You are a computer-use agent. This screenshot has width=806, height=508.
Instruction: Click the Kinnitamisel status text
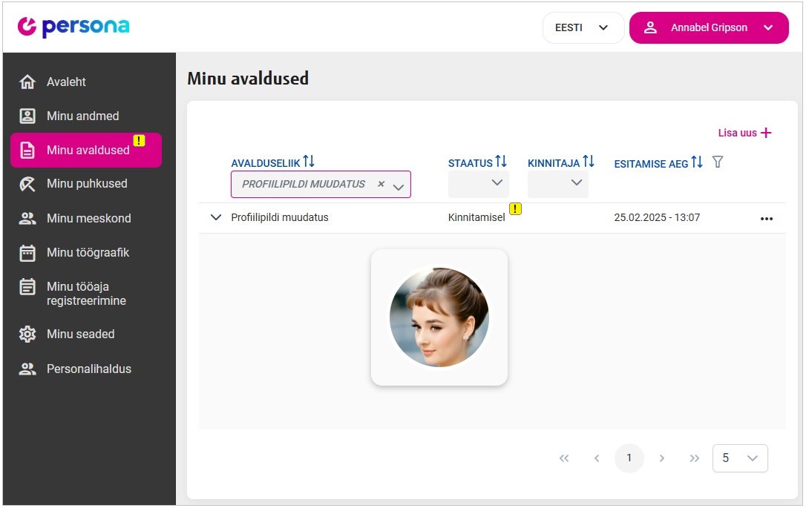click(x=476, y=217)
